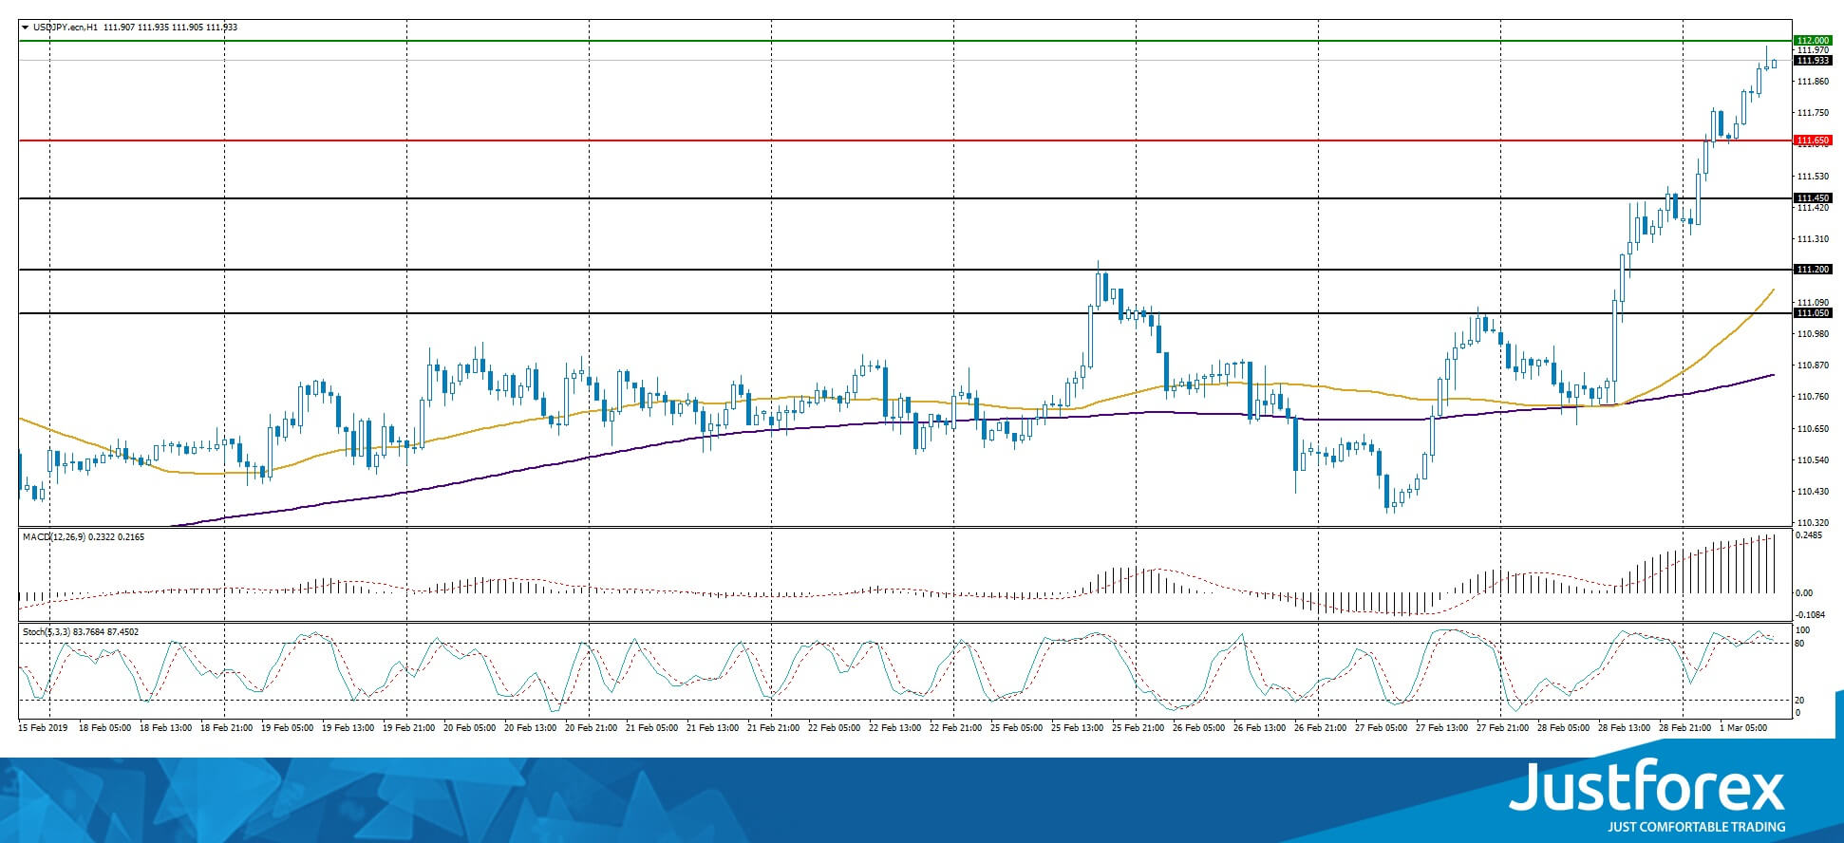Click the 27 Feb 13:00 time axis label
1844x843 pixels.
[x=1441, y=728]
